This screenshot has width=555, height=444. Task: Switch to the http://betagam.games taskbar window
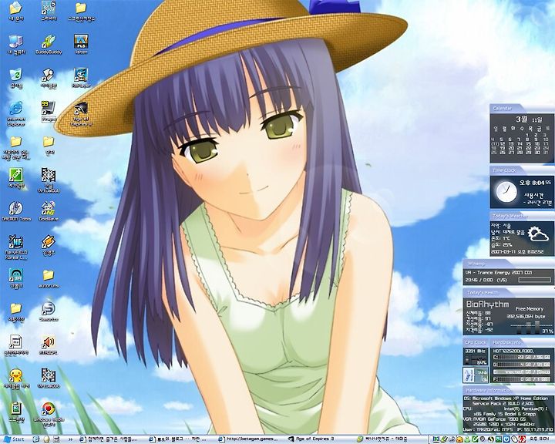pyautogui.click(x=250, y=439)
